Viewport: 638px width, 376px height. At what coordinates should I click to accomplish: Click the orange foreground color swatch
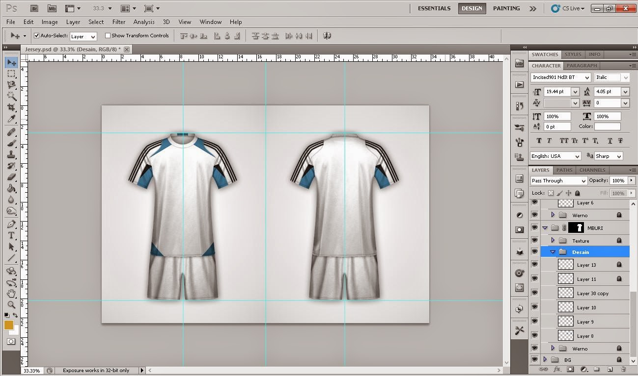click(x=8, y=325)
